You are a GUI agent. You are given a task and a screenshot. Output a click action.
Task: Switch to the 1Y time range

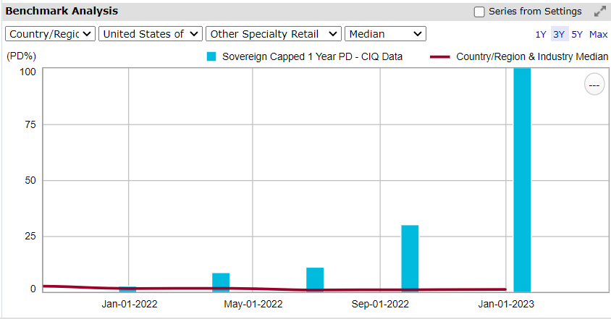point(541,34)
